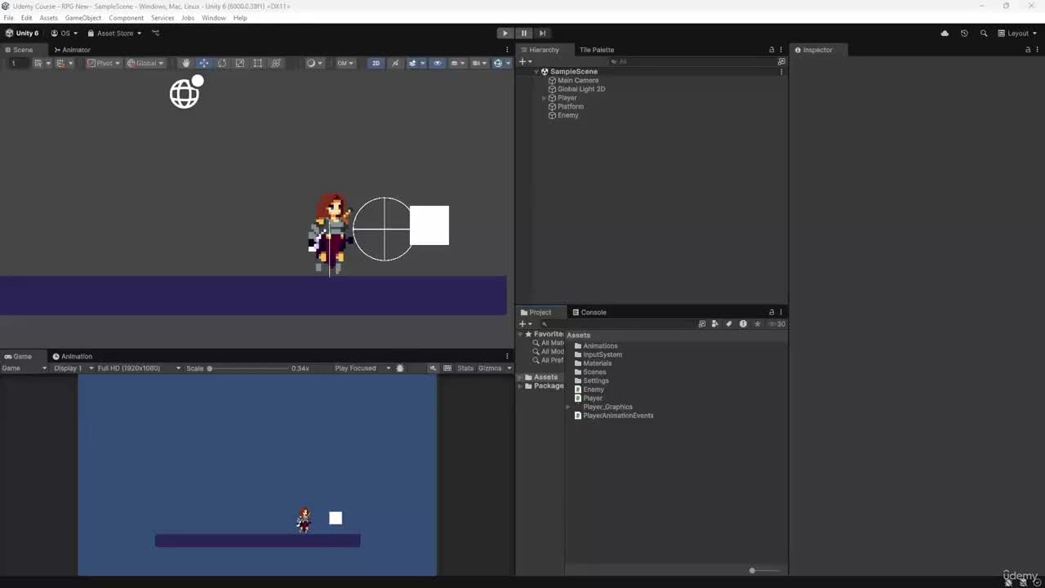Toggle Gizmos in Game view
The image size is (1045, 588).
tap(490, 368)
